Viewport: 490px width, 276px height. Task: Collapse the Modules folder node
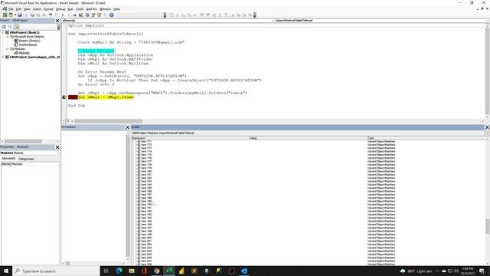pyautogui.click(x=8, y=49)
